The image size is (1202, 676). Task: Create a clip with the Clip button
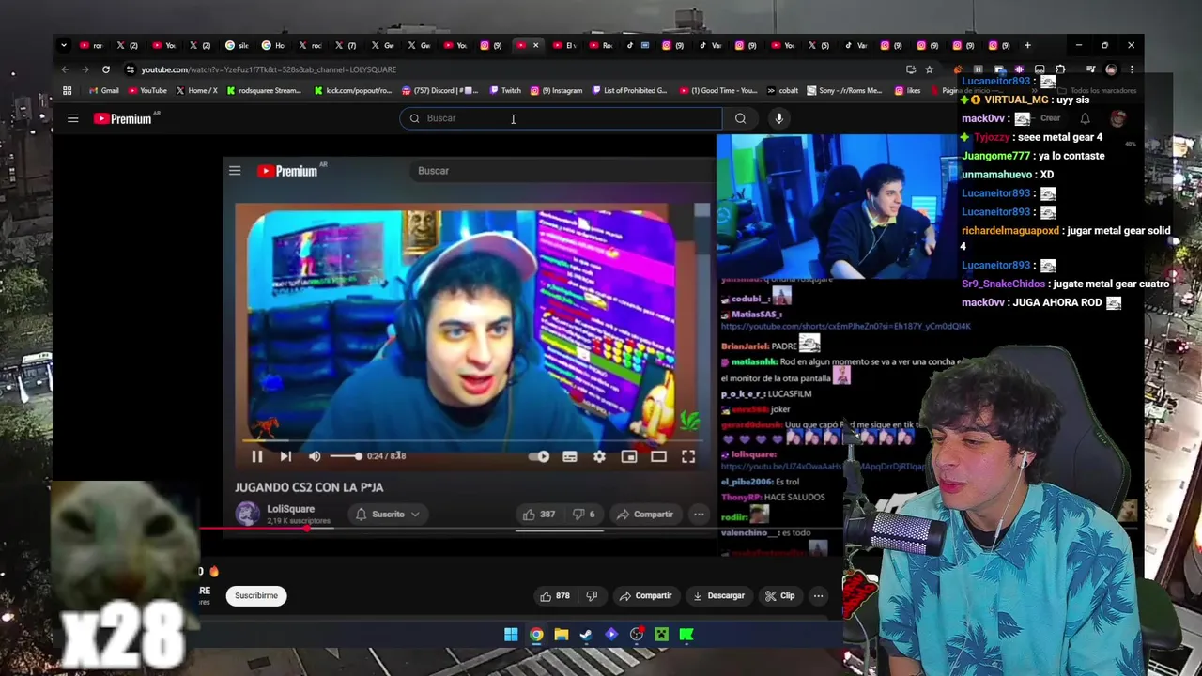(x=779, y=596)
